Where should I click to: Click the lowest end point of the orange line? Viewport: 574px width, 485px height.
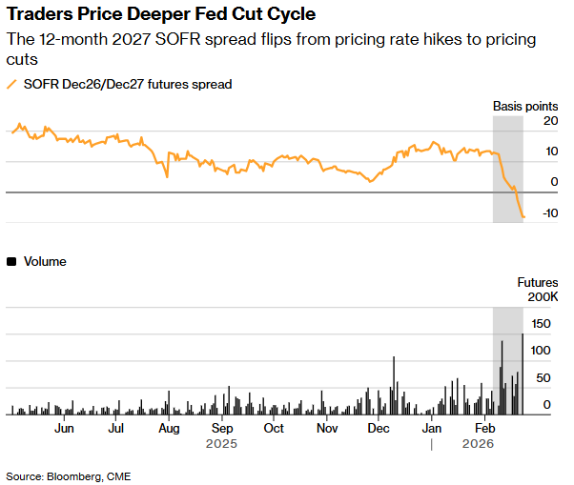coord(523,218)
